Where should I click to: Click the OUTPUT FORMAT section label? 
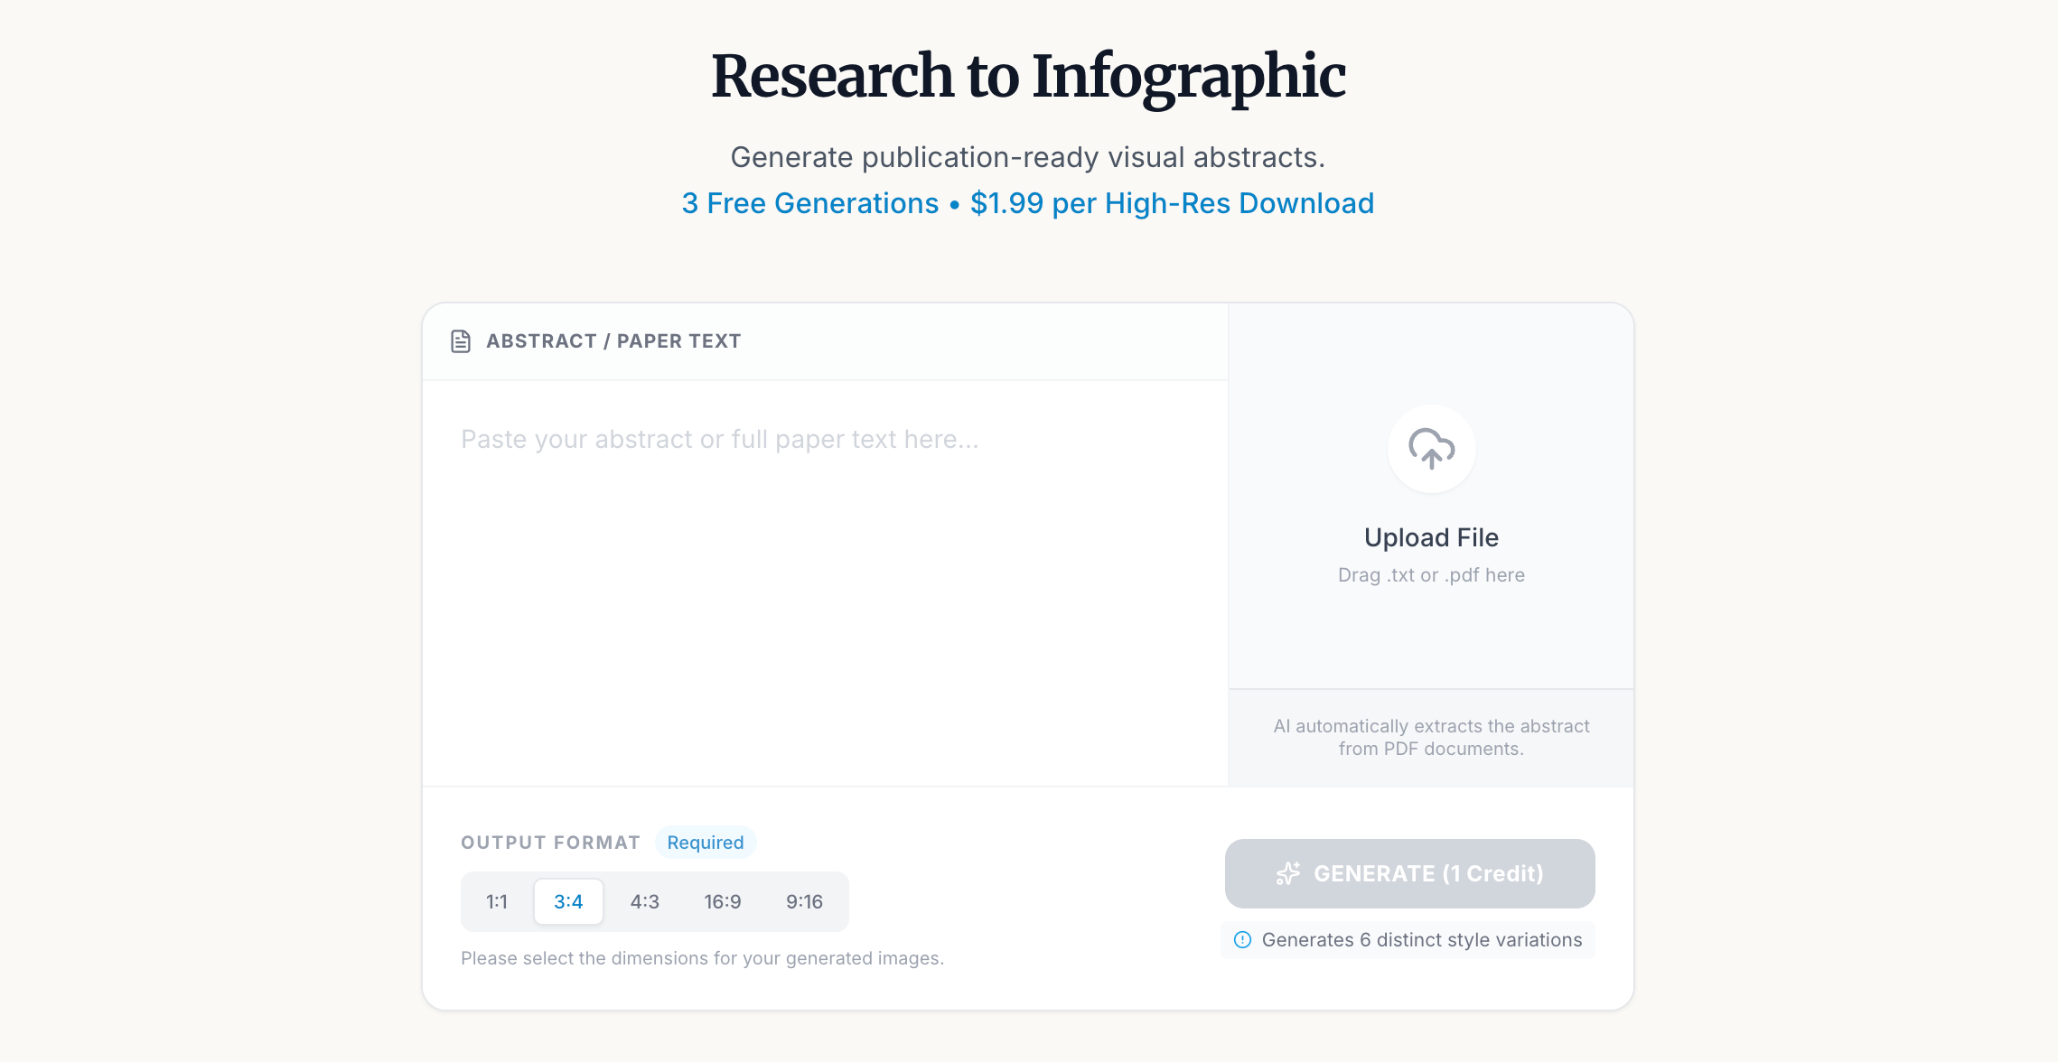(550, 843)
